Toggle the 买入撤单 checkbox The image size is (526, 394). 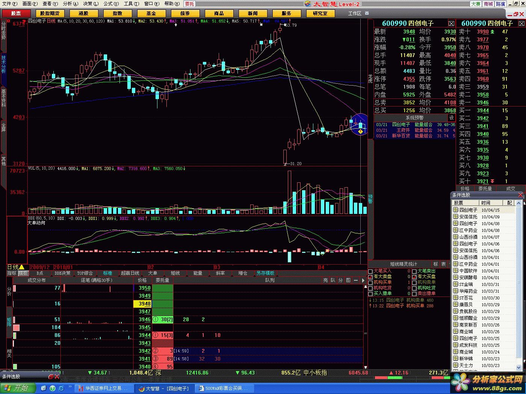click(x=371, y=294)
